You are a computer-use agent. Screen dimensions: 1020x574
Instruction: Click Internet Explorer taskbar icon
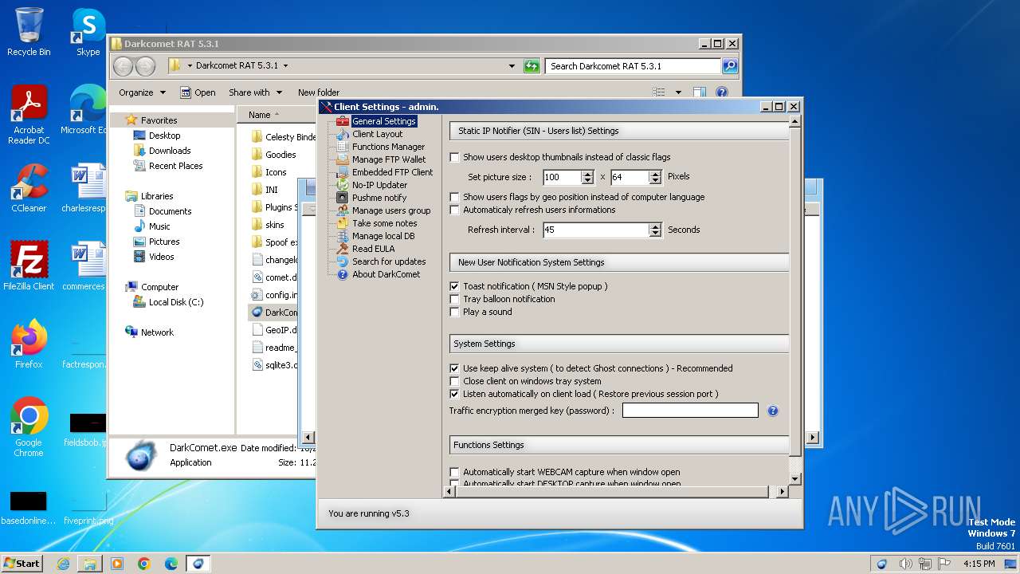63,564
